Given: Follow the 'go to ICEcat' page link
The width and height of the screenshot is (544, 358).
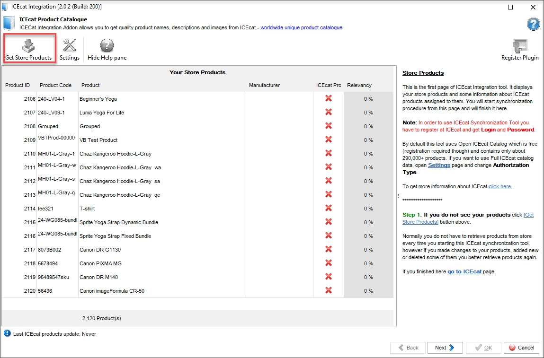Looking at the screenshot, I should coord(464,271).
